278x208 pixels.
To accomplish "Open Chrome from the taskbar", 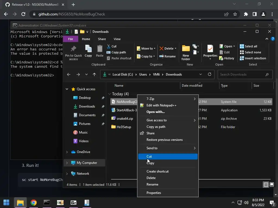I will coord(33,203).
